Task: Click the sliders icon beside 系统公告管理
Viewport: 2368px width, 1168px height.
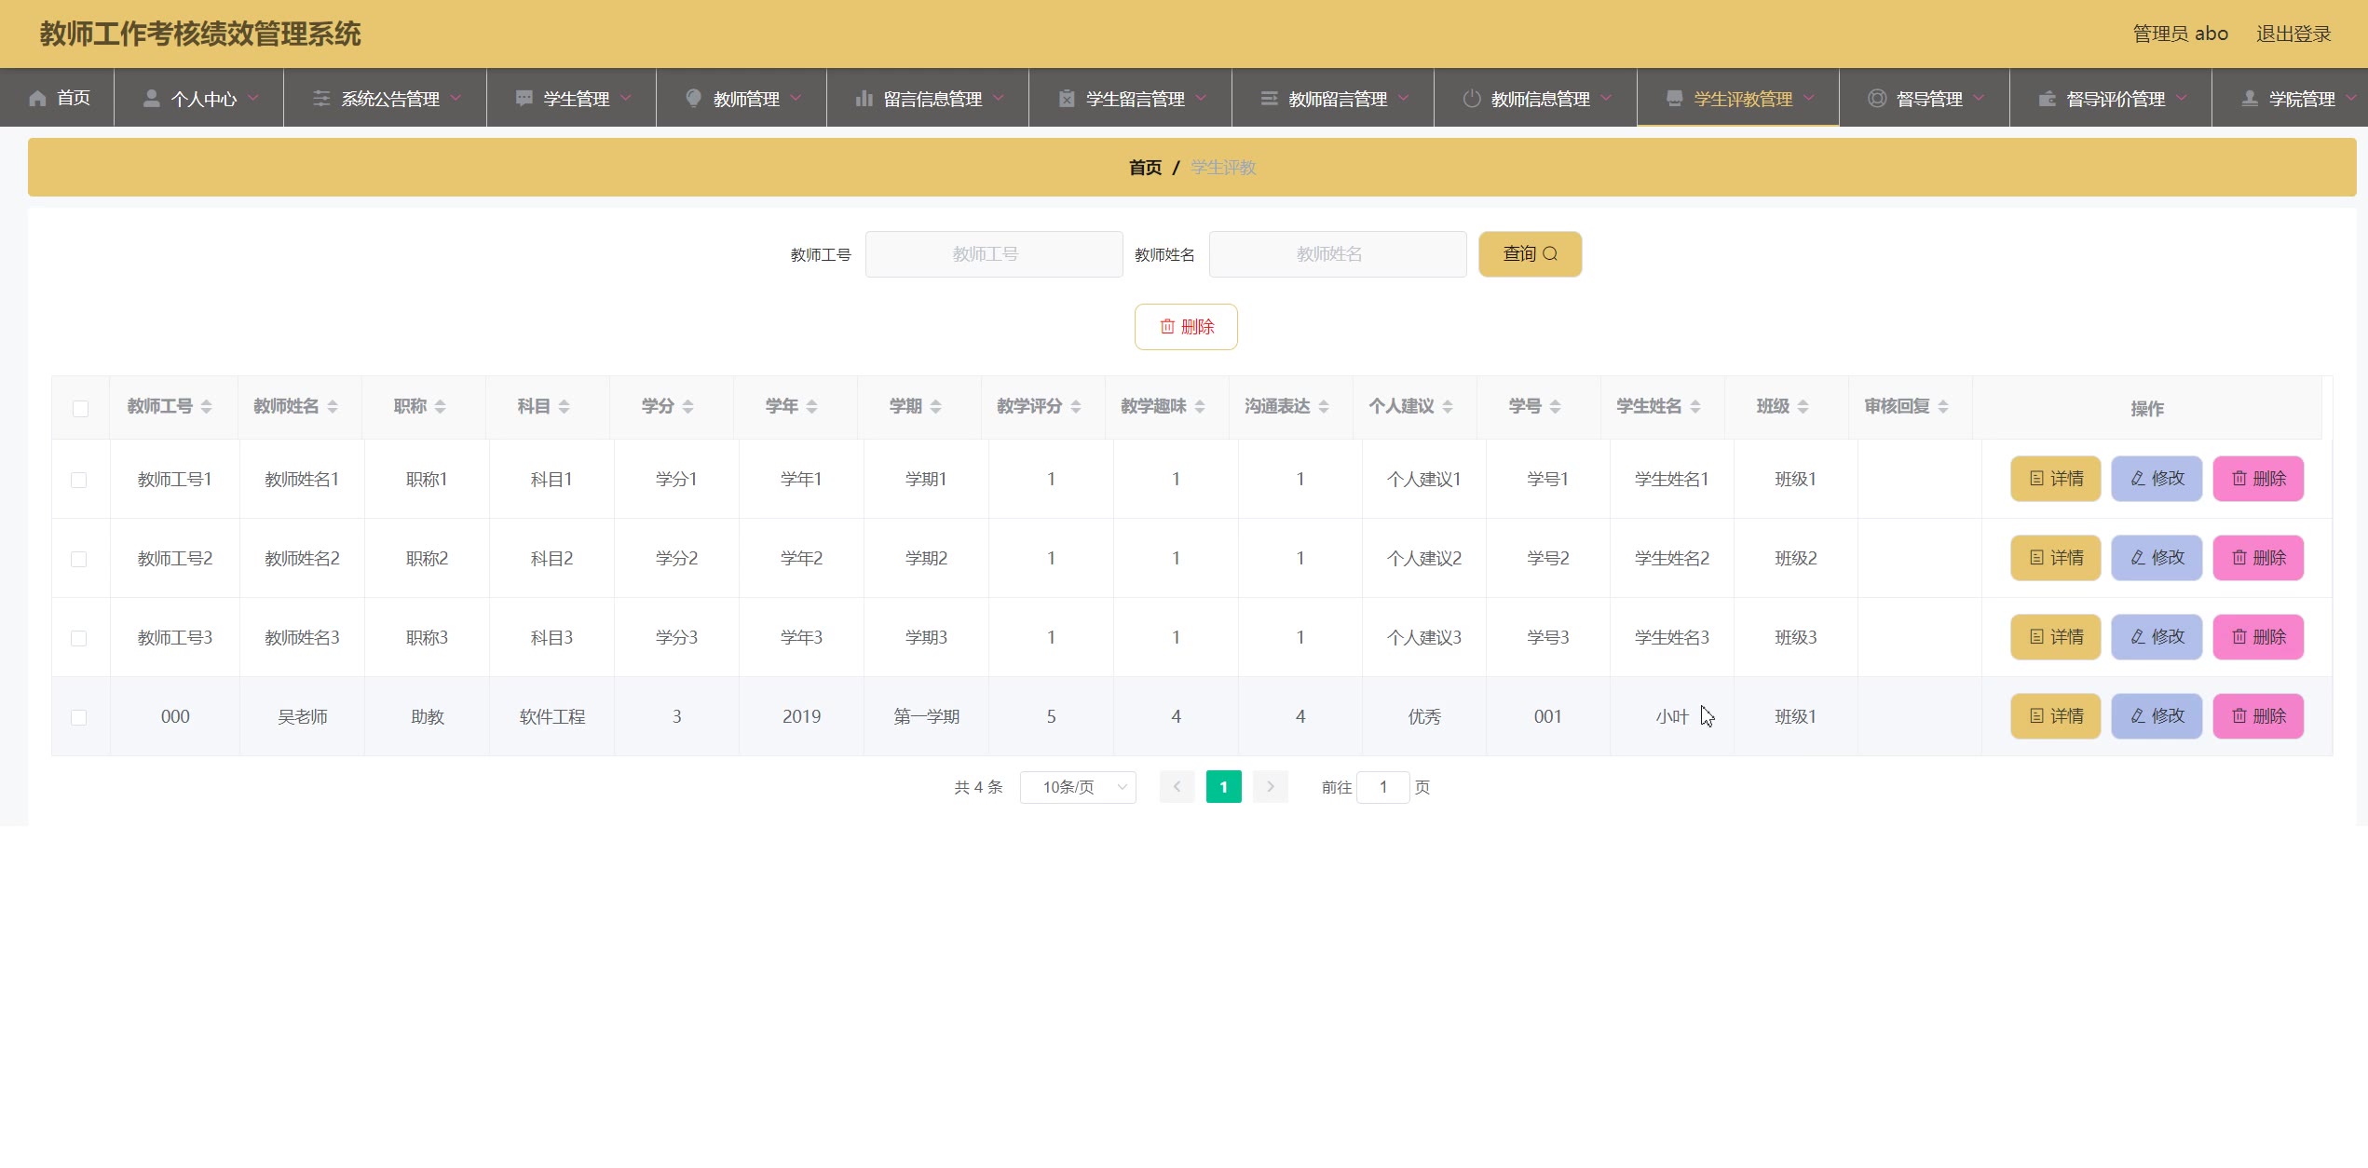Action: tap(321, 99)
